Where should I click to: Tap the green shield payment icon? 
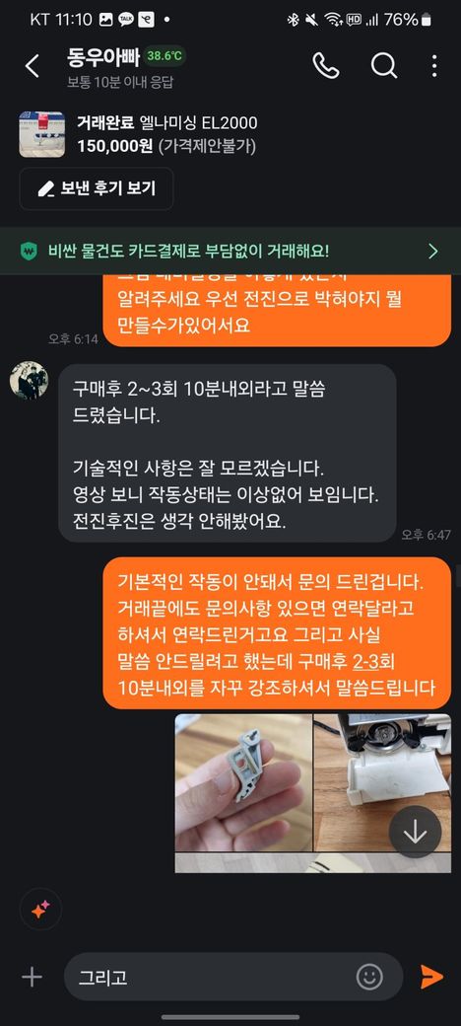tap(29, 252)
